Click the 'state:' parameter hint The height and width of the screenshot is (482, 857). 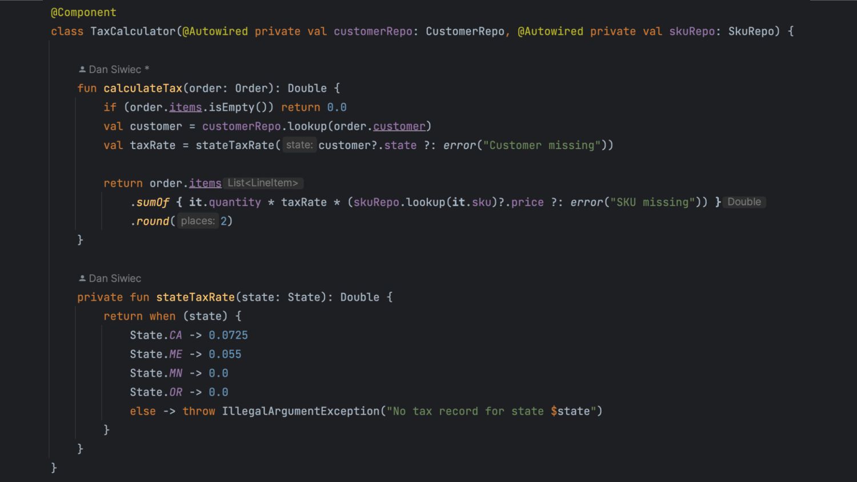(x=299, y=145)
